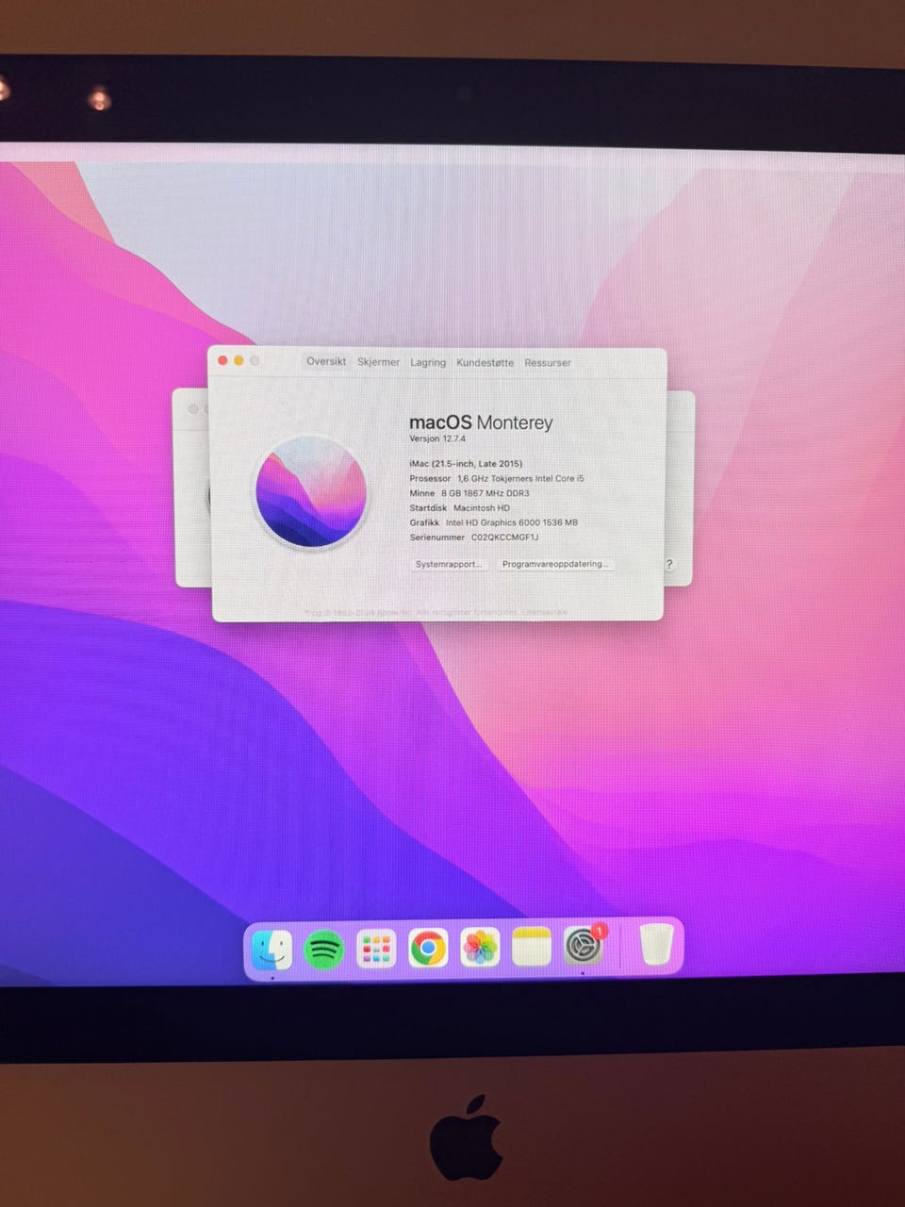Viewport: 905px width, 1207px height.
Task: Click the macOS Monterey title
Action: pos(481,422)
